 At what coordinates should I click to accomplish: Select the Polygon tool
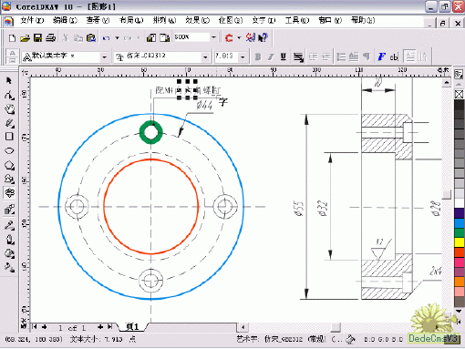[9, 166]
